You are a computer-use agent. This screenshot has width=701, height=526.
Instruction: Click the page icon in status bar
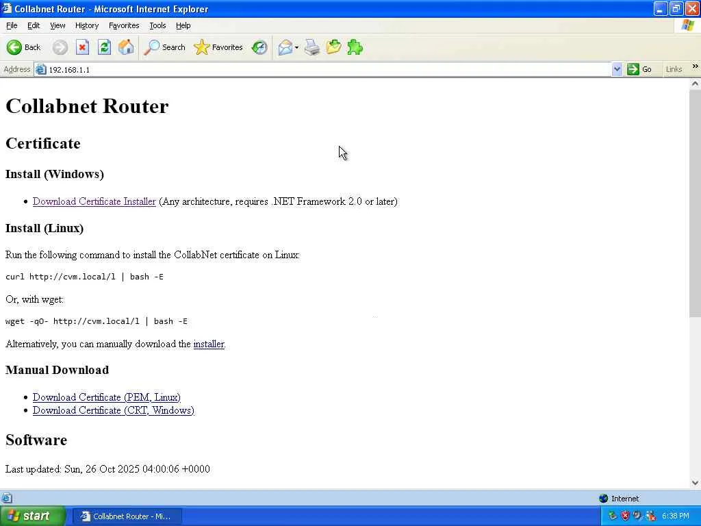(6, 499)
